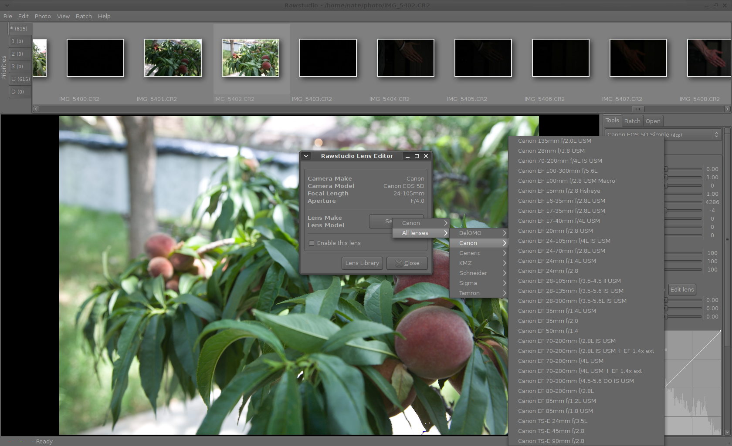Image resolution: width=732 pixels, height=446 pixels.
Task: Open the Lens Library
Action: pyautogui.click(x=362, y=263)
